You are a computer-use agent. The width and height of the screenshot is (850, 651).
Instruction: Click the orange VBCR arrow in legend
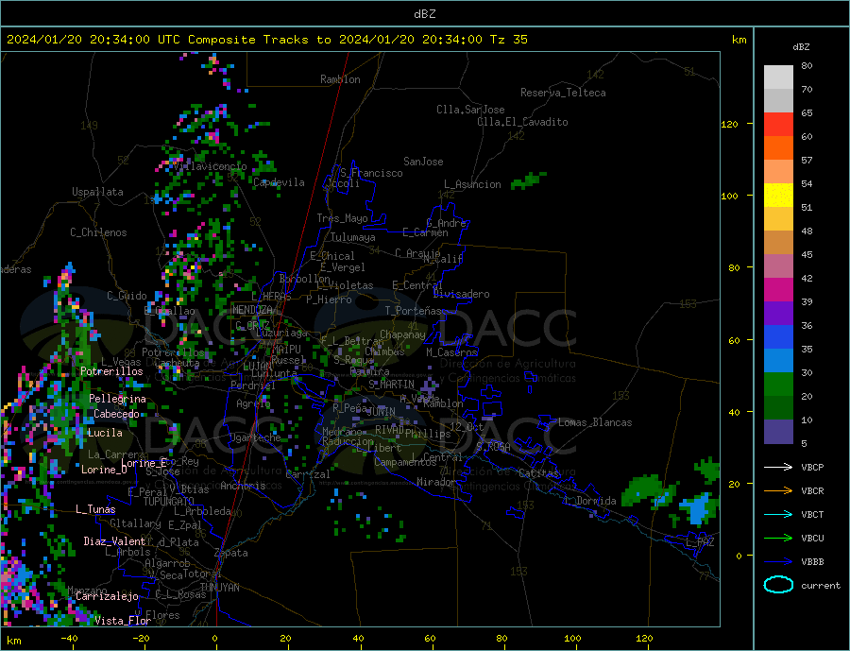[x=778, y=491]
